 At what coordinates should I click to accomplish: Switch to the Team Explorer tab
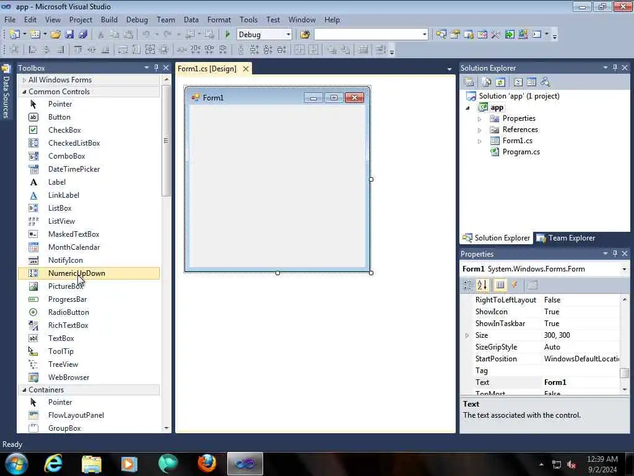coord(566,238)
